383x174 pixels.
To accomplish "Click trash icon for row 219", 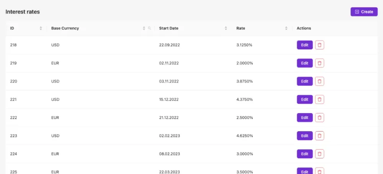I will (x=319, y=63).
